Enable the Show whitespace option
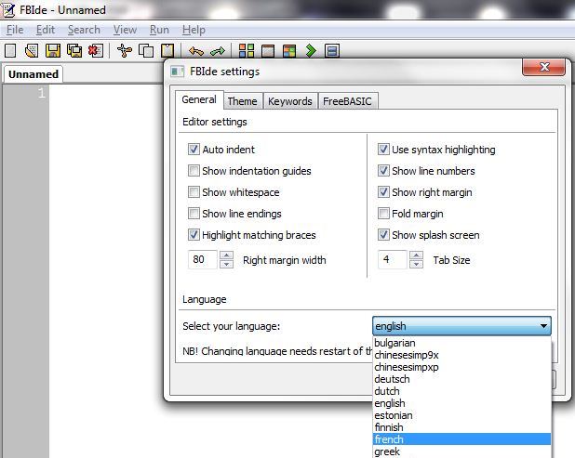The width and height of the screenshot is (575, 458). tap(194, 192)
